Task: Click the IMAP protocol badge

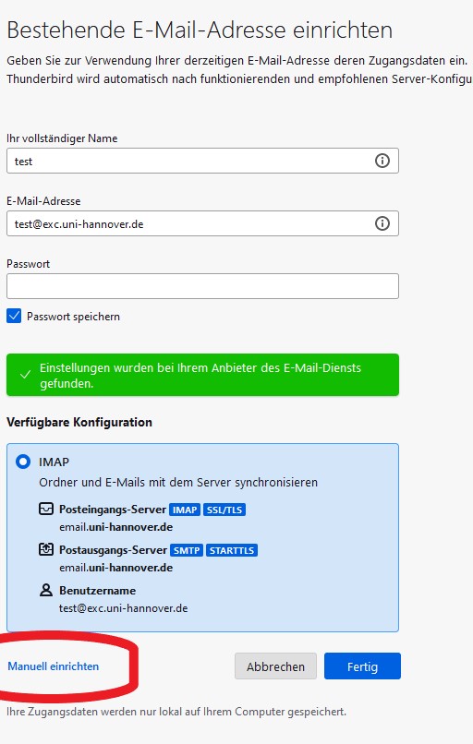Action: pyautogui.click(x=185, y=510)
